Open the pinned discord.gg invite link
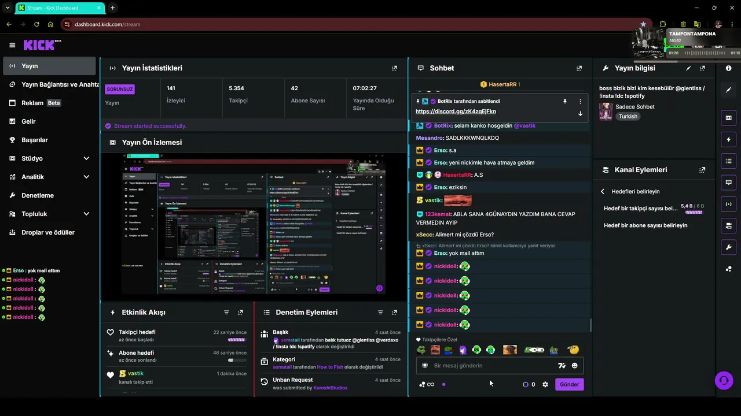Viewport: 741px width, 416px height. [456, 112]
